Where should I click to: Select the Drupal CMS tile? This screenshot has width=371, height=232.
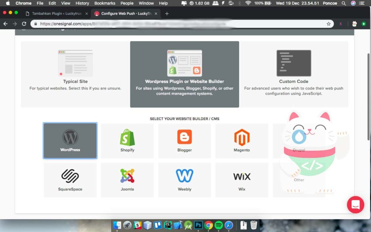point(299,141)
